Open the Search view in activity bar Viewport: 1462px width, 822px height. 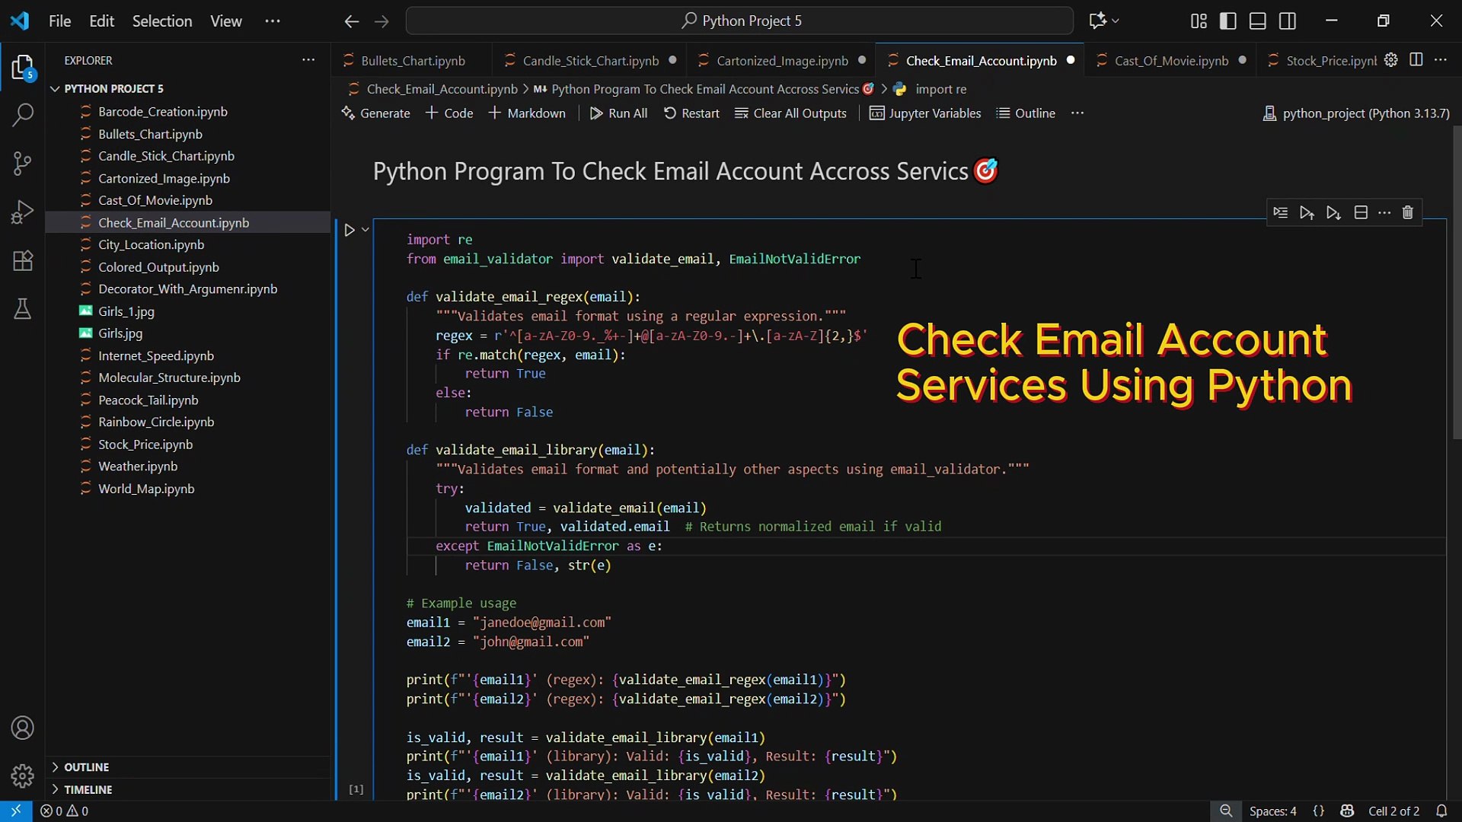pos(23,115)
